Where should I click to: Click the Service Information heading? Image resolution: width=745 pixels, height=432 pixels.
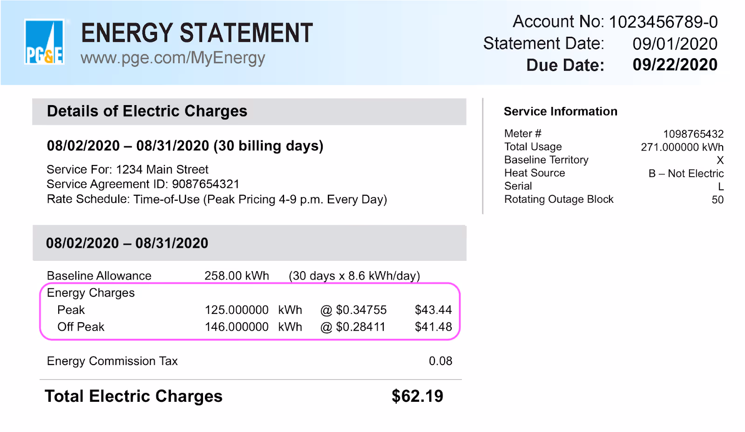coord(560,112)
